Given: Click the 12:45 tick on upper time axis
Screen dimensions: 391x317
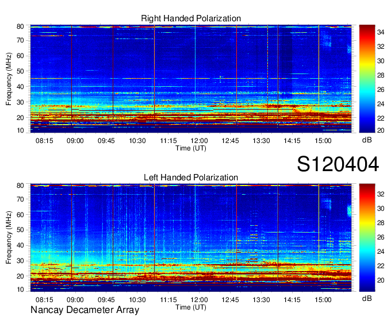Looking at the screenshot, I should (230, 141).
